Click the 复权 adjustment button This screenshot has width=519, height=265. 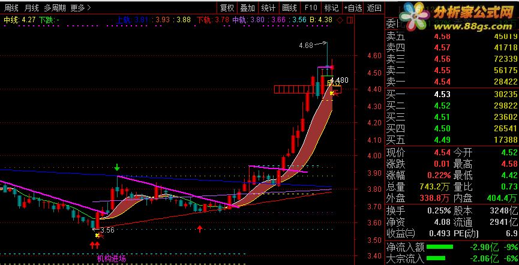click(x=227, y=8)
